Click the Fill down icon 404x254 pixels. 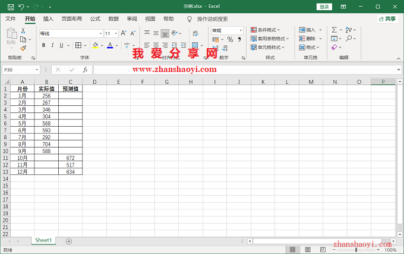click(x=334, y=39)
